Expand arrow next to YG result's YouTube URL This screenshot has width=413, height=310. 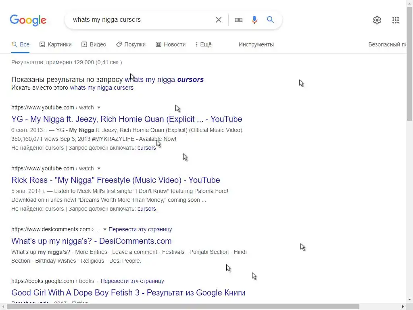click(x=99, y=107)
